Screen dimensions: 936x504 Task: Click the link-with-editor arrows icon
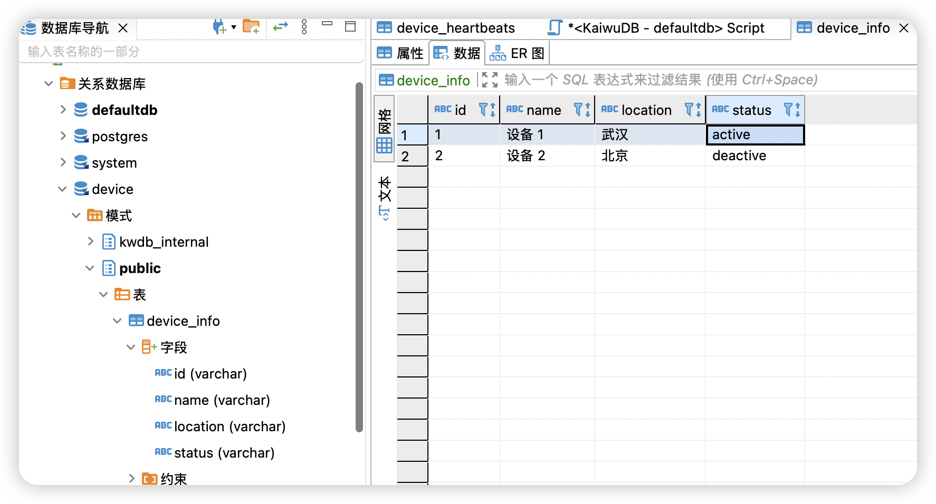click(280, 26)
